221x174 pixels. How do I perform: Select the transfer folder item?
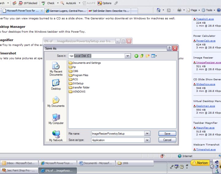coord(79,87)
